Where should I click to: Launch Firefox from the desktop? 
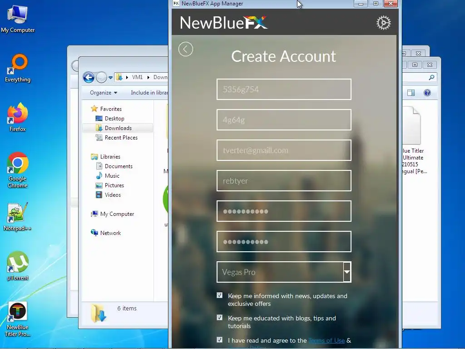18,117
